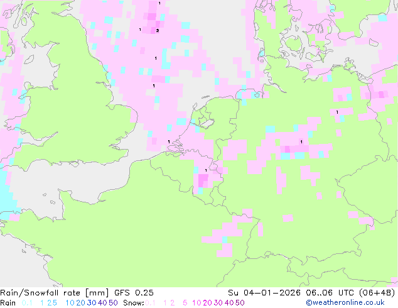This screenshot has width=398, height=308.
Task: Pick the Snow legend '50' value
Action: tap(240, 303)
